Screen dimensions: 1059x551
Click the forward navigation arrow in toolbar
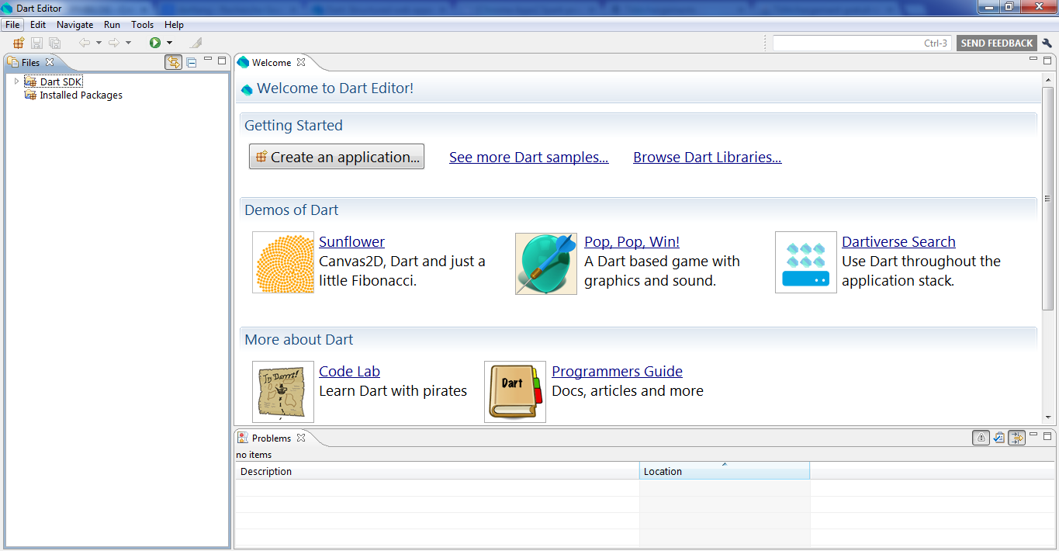114,43
